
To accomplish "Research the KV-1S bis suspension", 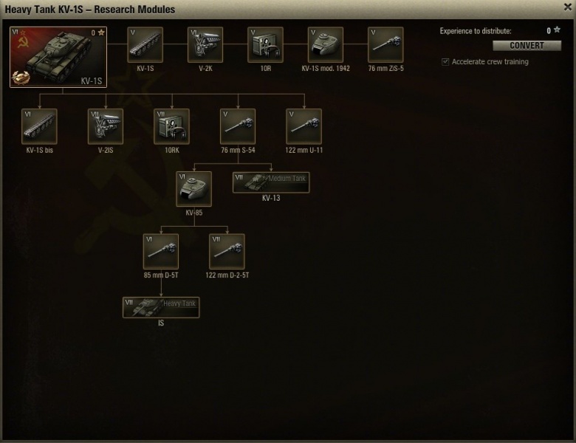I will [x=39, y=126].
